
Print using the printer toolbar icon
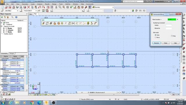[14, 7]
